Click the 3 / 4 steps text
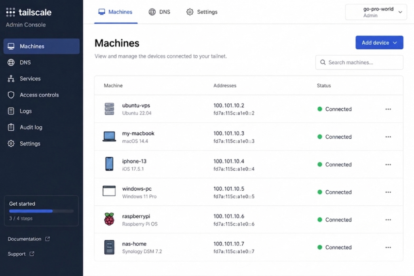This screenshot has width=414, height=276. tap(21, 219)
